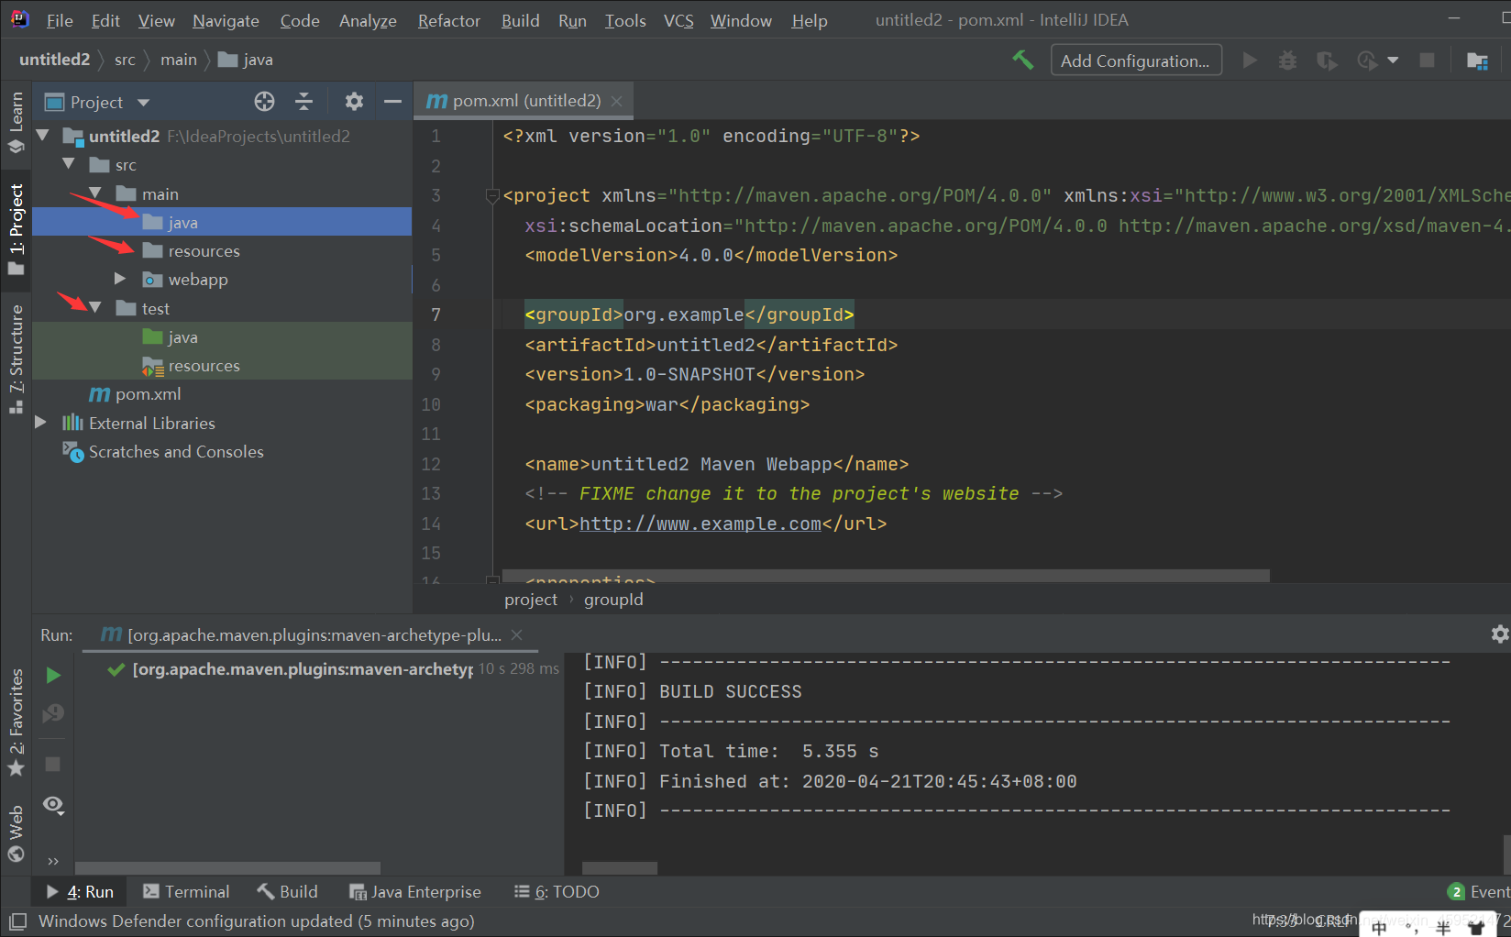This screenshot has height=937, width=1511.
Task: Expand External Libraries node
Action: [40, 423]
